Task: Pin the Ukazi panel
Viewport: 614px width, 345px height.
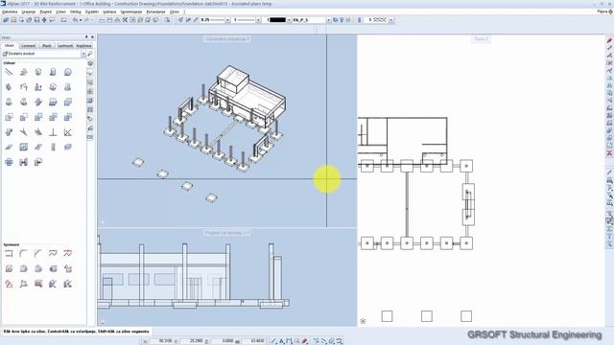Action: point(86,37)
